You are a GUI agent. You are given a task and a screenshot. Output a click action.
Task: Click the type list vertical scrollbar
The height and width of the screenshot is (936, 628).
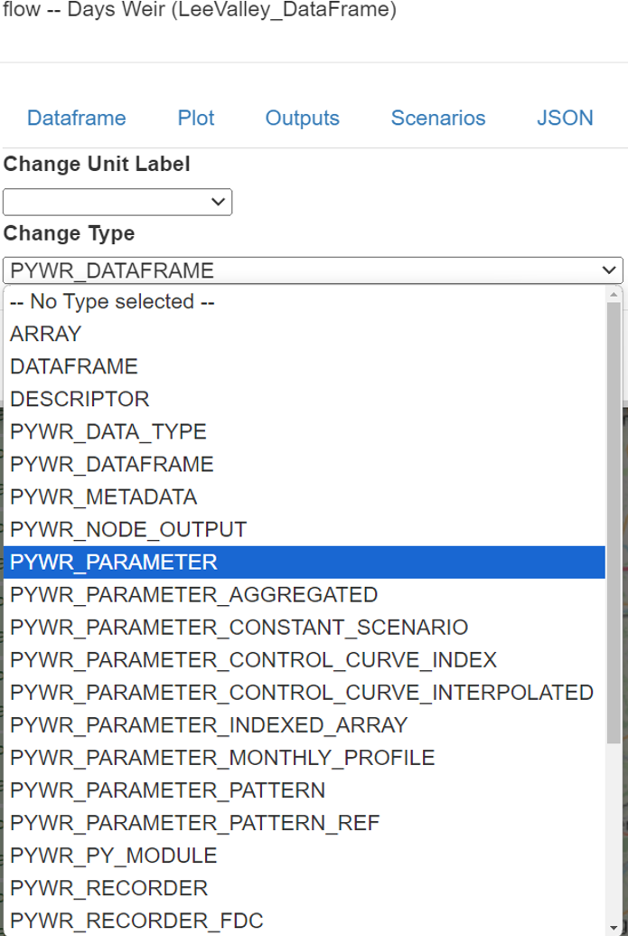click(614, 543)
